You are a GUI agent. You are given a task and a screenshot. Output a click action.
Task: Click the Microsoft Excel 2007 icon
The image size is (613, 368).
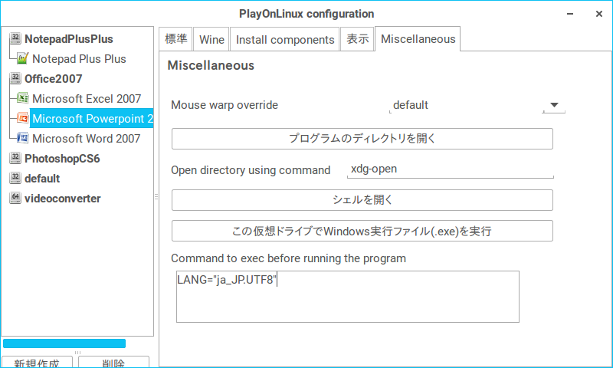[23, 98]
